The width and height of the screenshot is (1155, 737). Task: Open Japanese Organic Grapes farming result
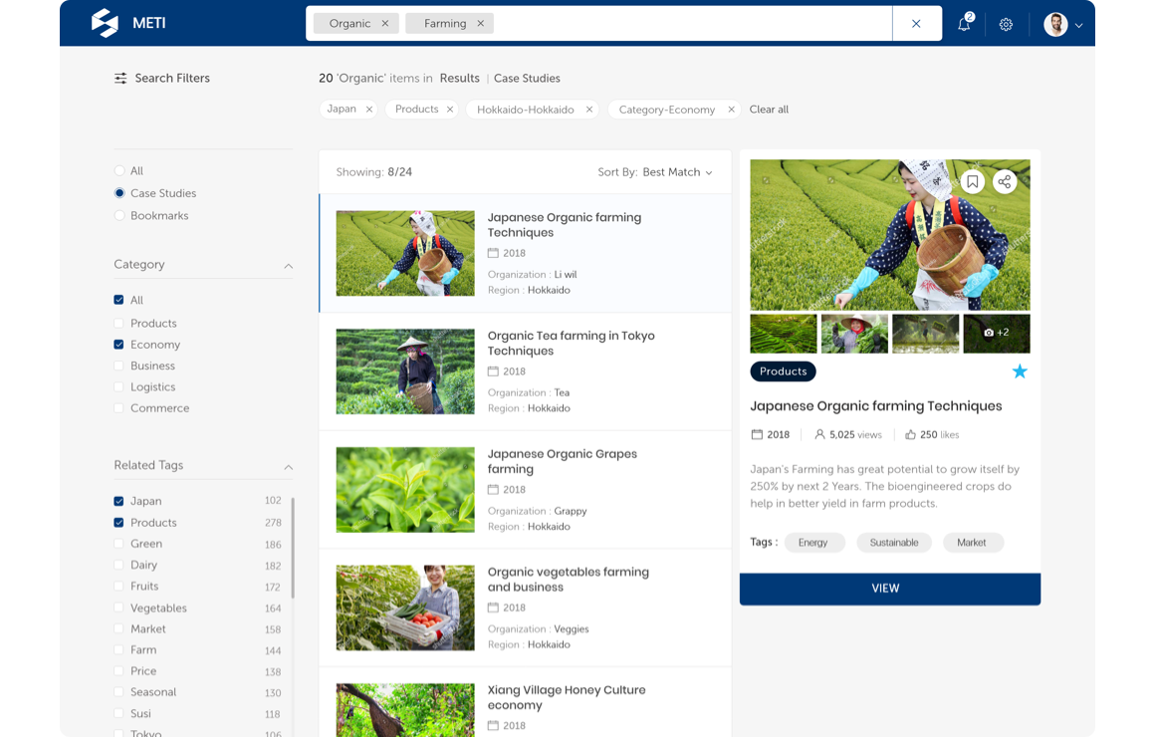click(525, 490)
